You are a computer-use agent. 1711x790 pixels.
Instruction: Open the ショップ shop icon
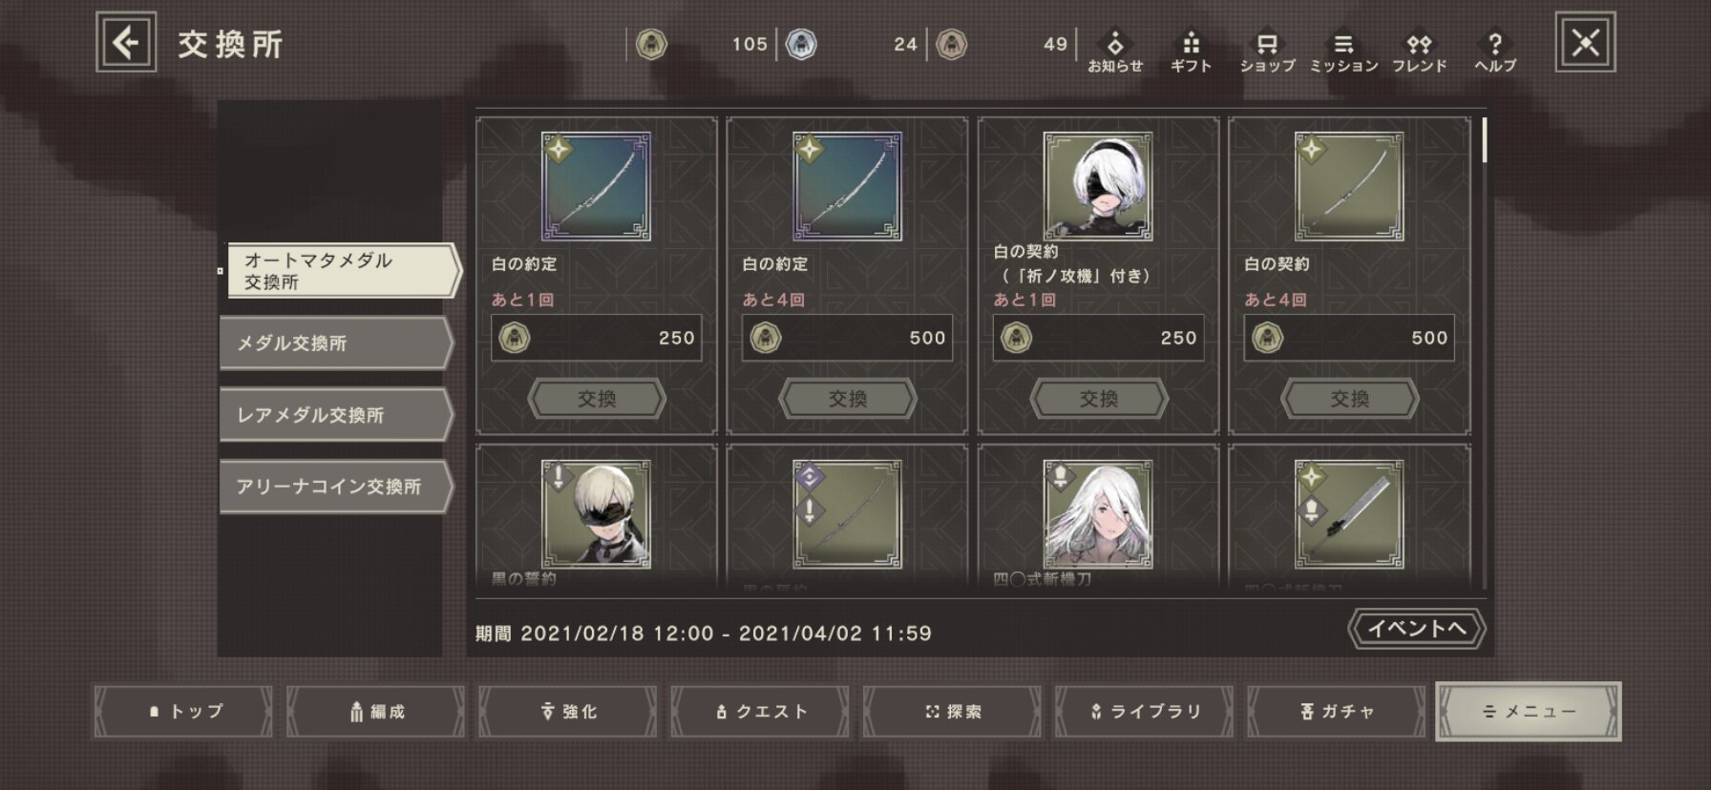point(1267,52)
